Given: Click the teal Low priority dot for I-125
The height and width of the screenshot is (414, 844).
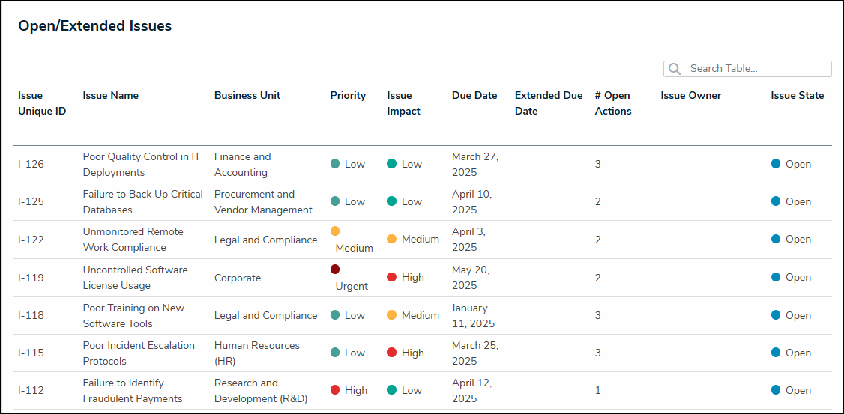Looking at the screenshot, I should [335, 201].
